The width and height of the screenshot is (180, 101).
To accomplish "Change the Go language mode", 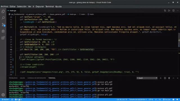I will pyautogui.click(x=160, y=100).
